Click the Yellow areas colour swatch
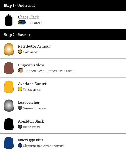 [20, 89]
